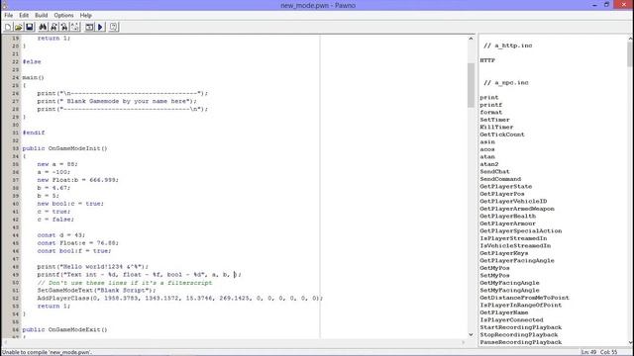
Task: Select SetTimer in the function list
Action: tap(494, 120)
